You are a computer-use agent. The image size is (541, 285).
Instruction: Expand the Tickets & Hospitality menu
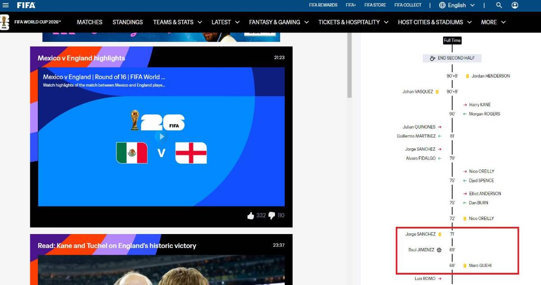click(x=353, y=22)
